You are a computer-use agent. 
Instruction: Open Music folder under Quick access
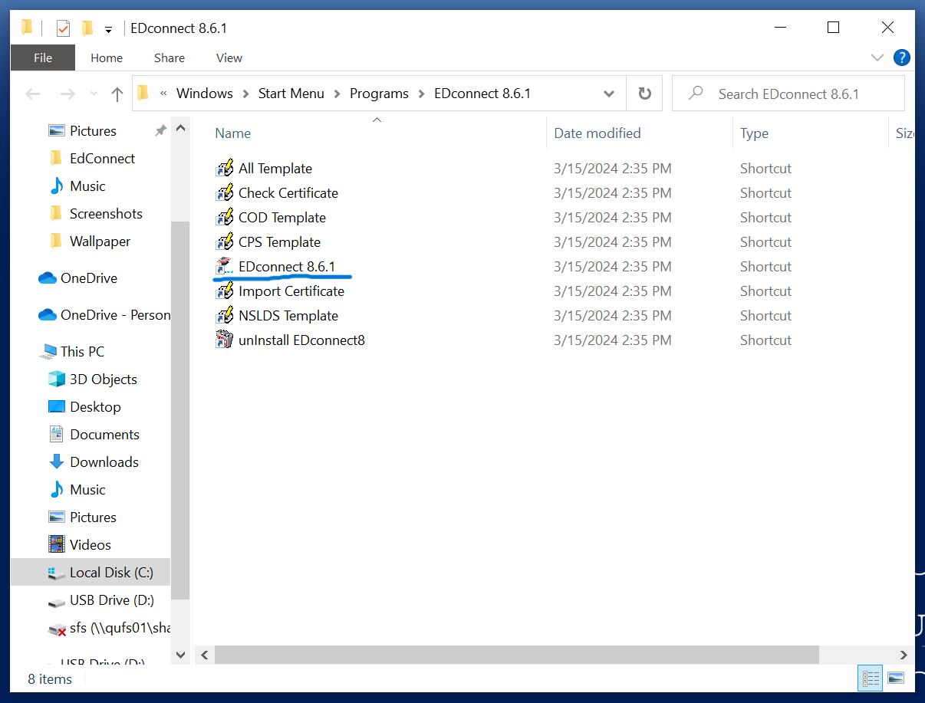(x=77, y=186)
